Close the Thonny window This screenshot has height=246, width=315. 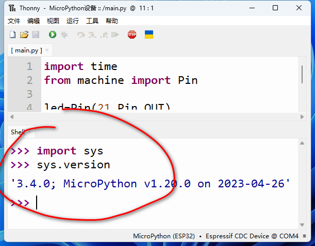[x=299, y=8]
